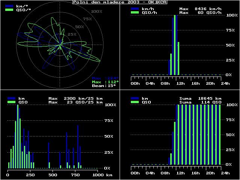Click the 08h label on the hourly chart axis
The width and height of the screenshot is (240, 180).
point(165,83)
